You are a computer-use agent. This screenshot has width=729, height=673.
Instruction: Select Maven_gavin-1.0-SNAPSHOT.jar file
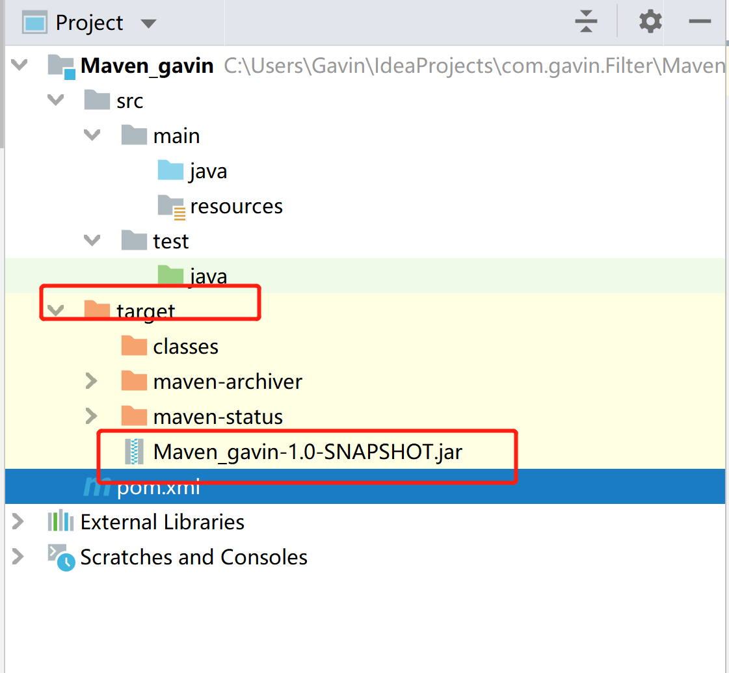(308, 452)
